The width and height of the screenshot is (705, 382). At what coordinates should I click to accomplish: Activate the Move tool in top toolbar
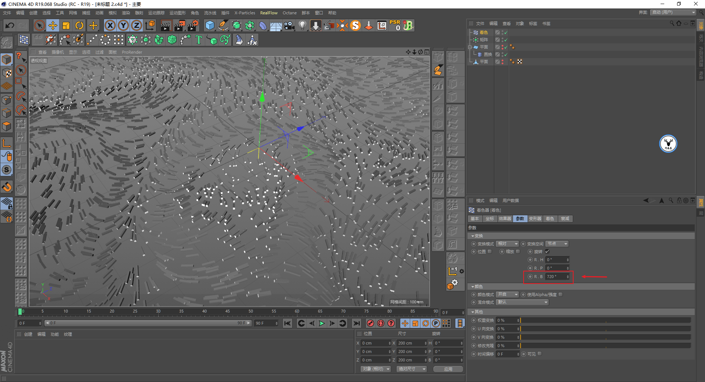click(53, 25)
